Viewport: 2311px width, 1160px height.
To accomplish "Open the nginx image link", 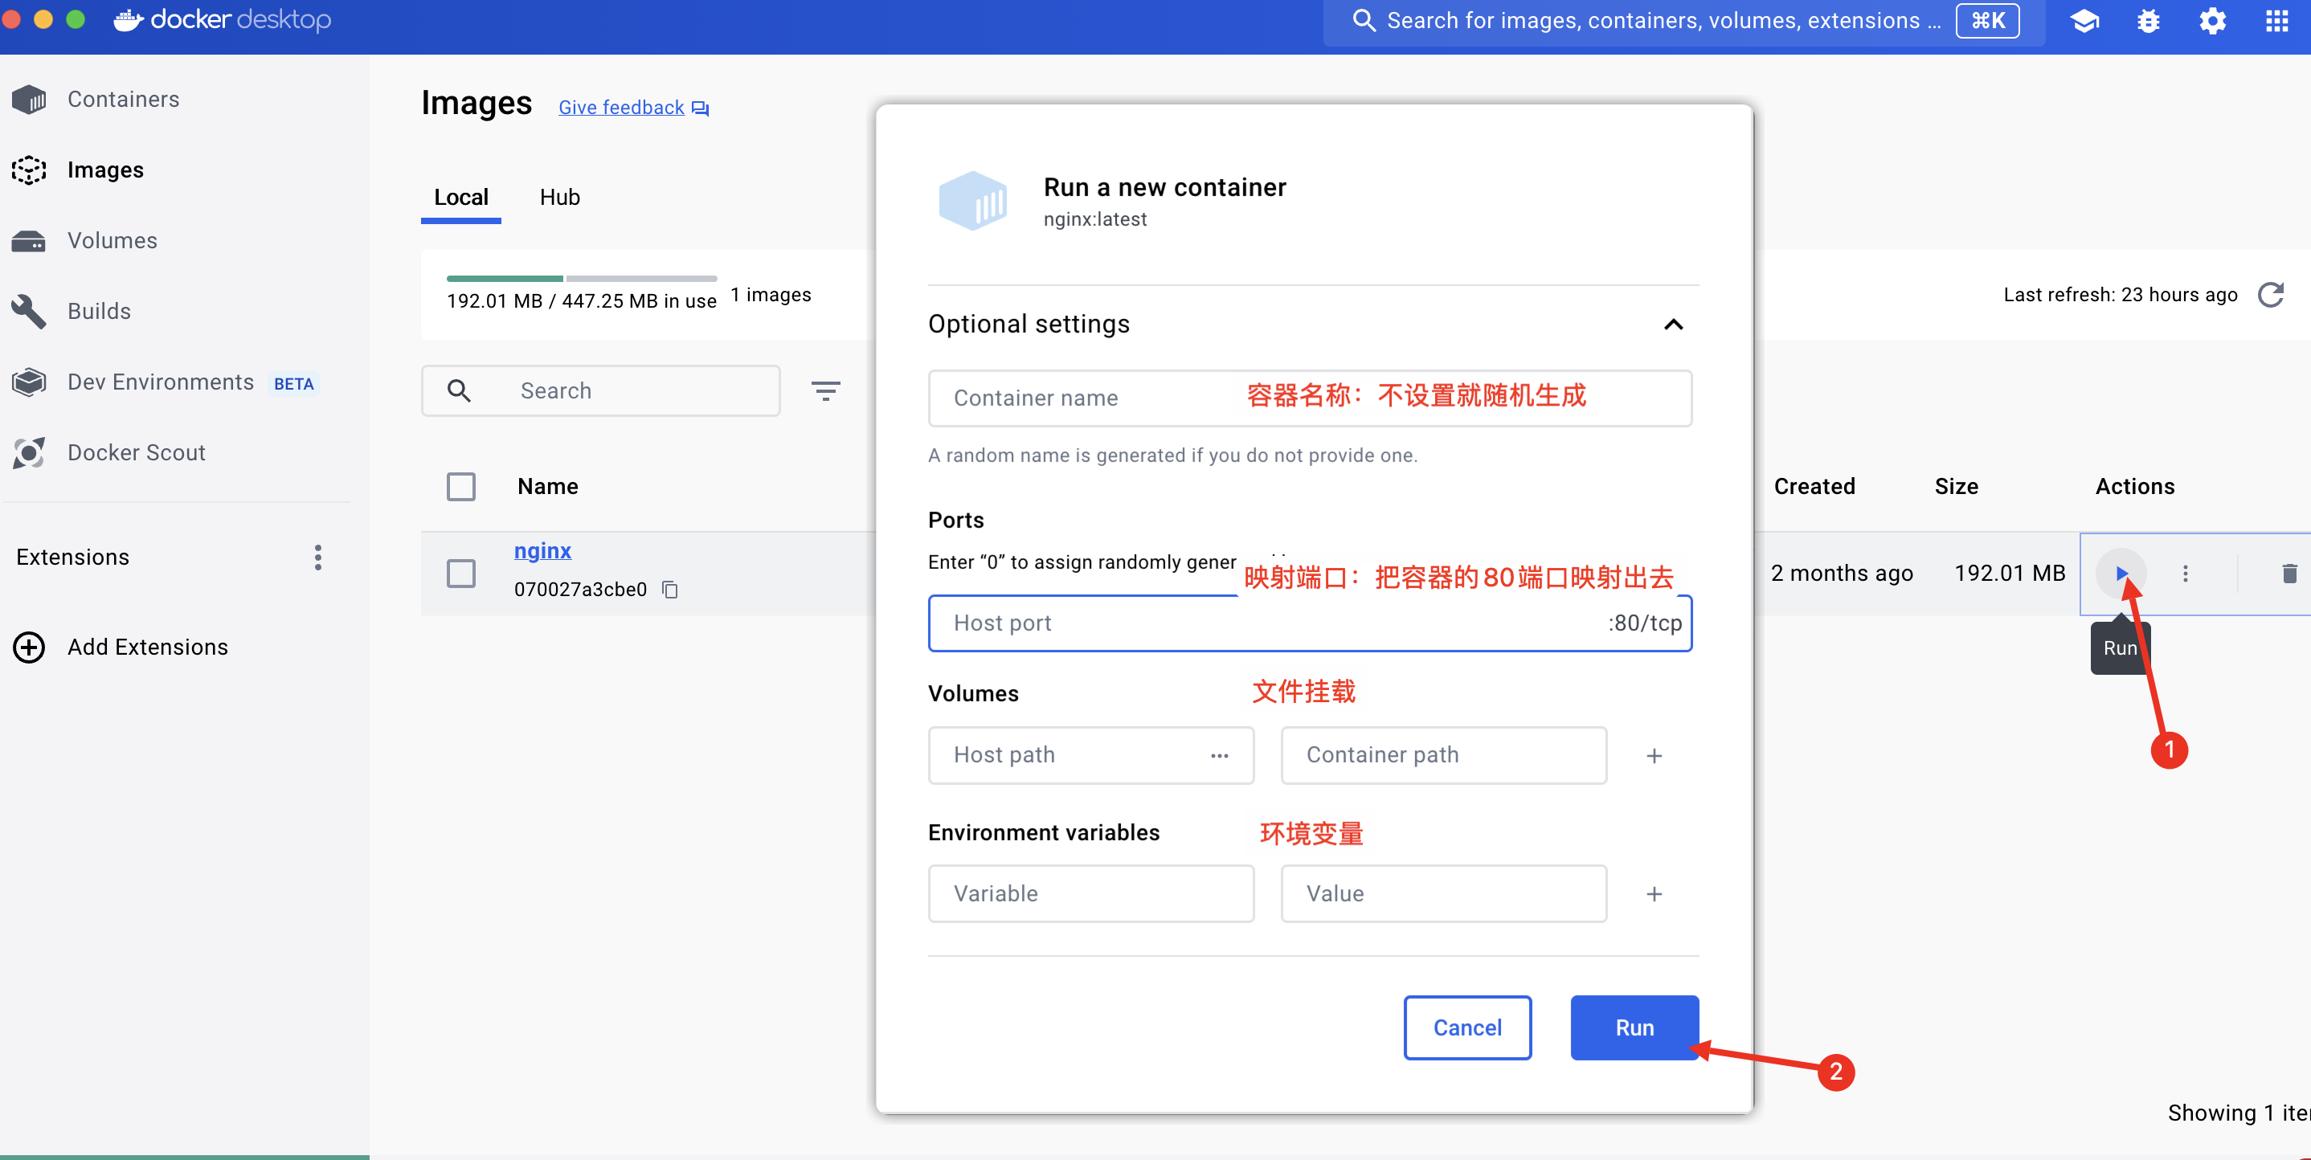I will pos(542,551).
